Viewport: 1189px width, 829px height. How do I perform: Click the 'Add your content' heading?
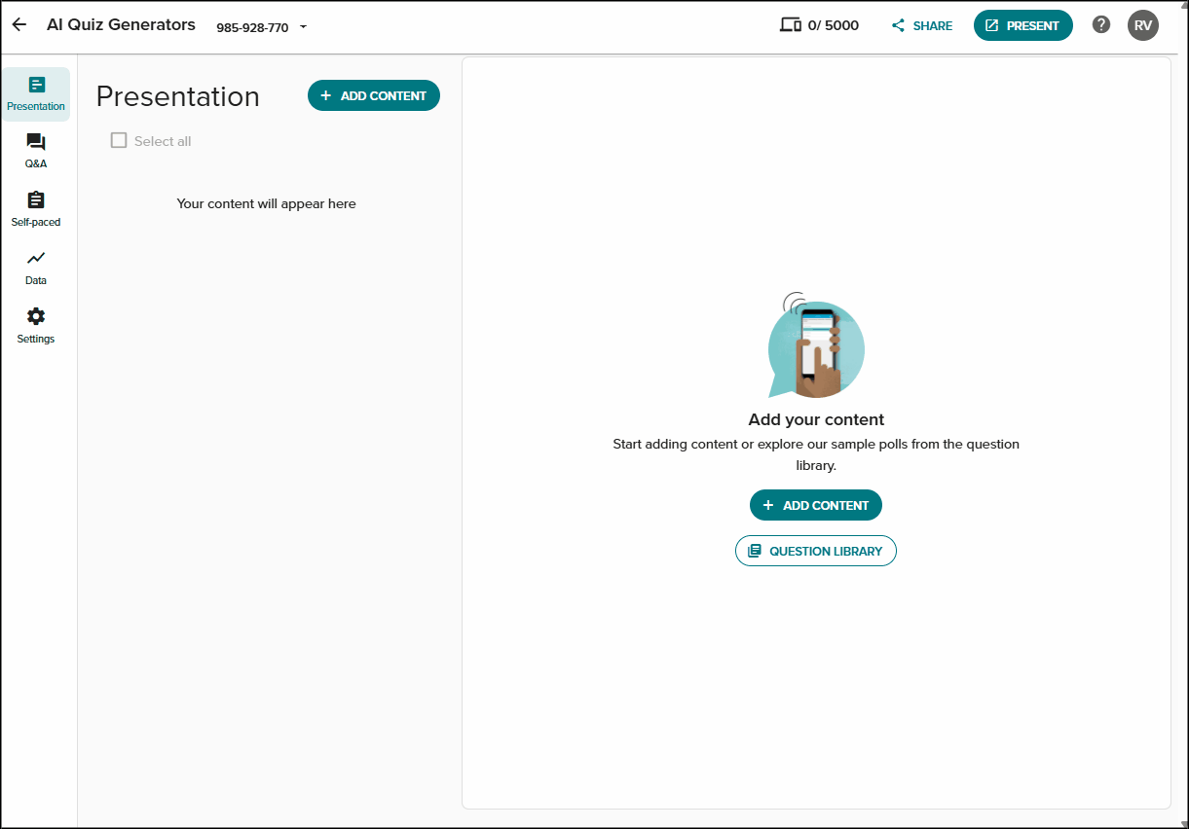[x=816, y=420]
